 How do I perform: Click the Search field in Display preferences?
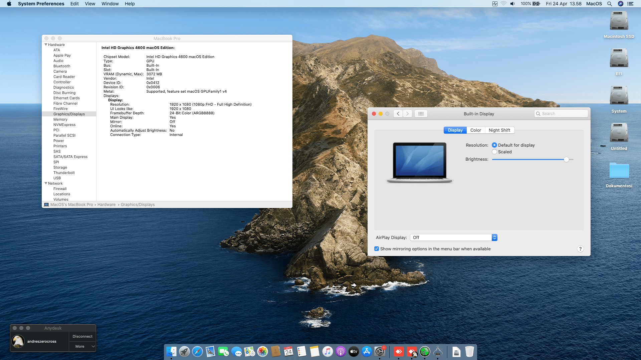coord(564,114)
